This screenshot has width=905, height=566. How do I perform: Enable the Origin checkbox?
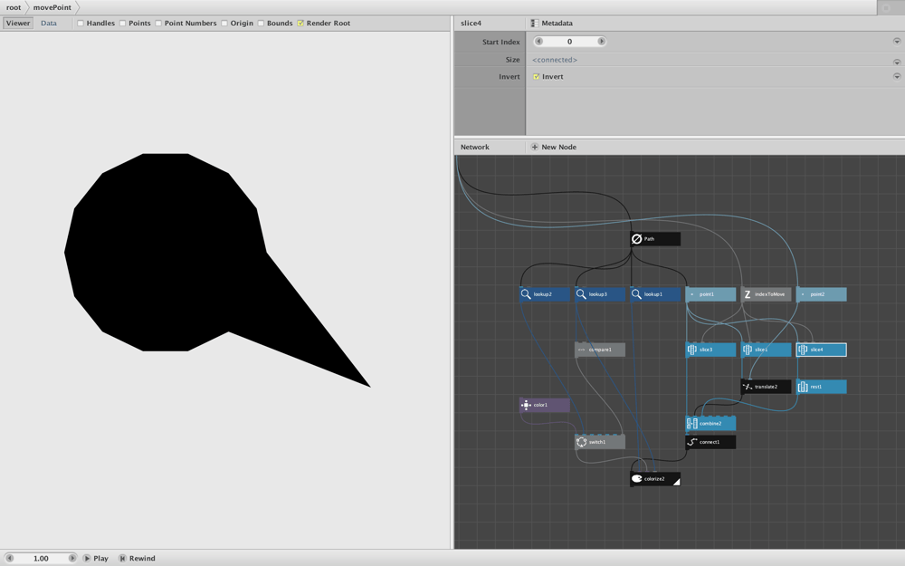(224, 24)
